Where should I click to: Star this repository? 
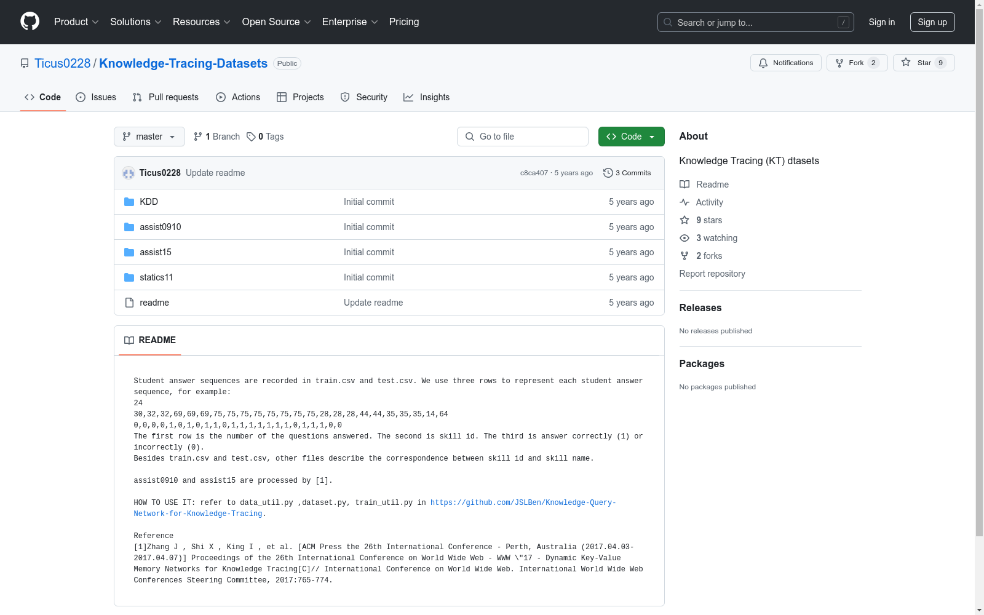924,63
